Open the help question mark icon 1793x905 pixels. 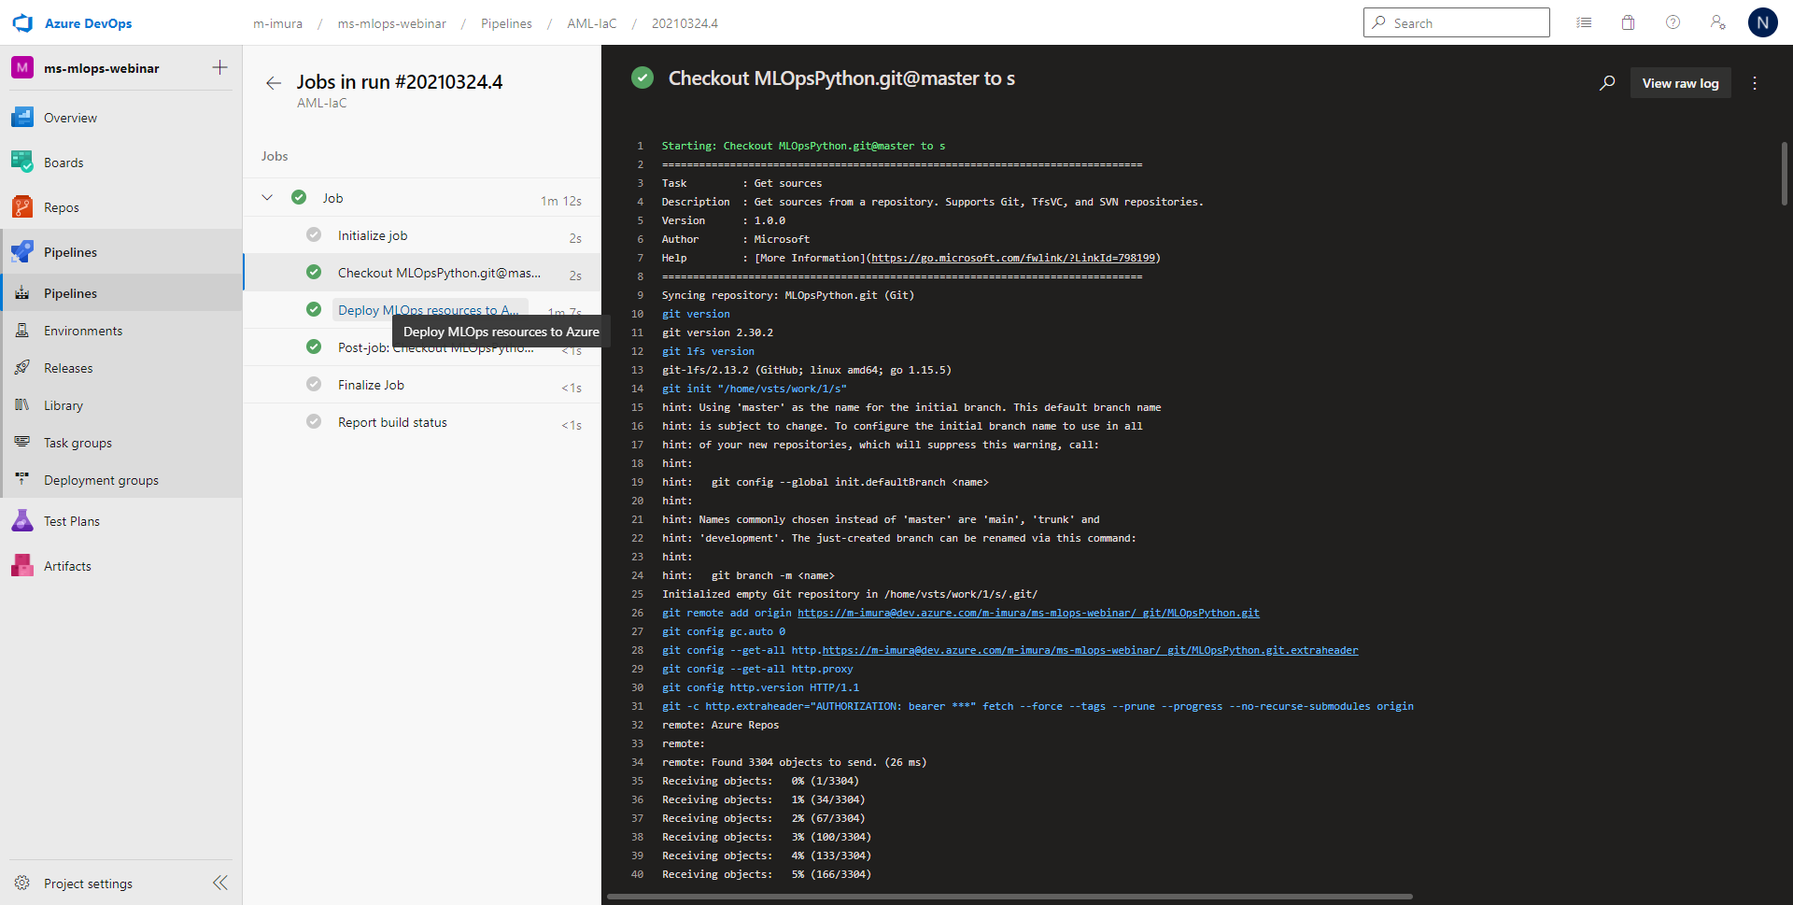1673,22
